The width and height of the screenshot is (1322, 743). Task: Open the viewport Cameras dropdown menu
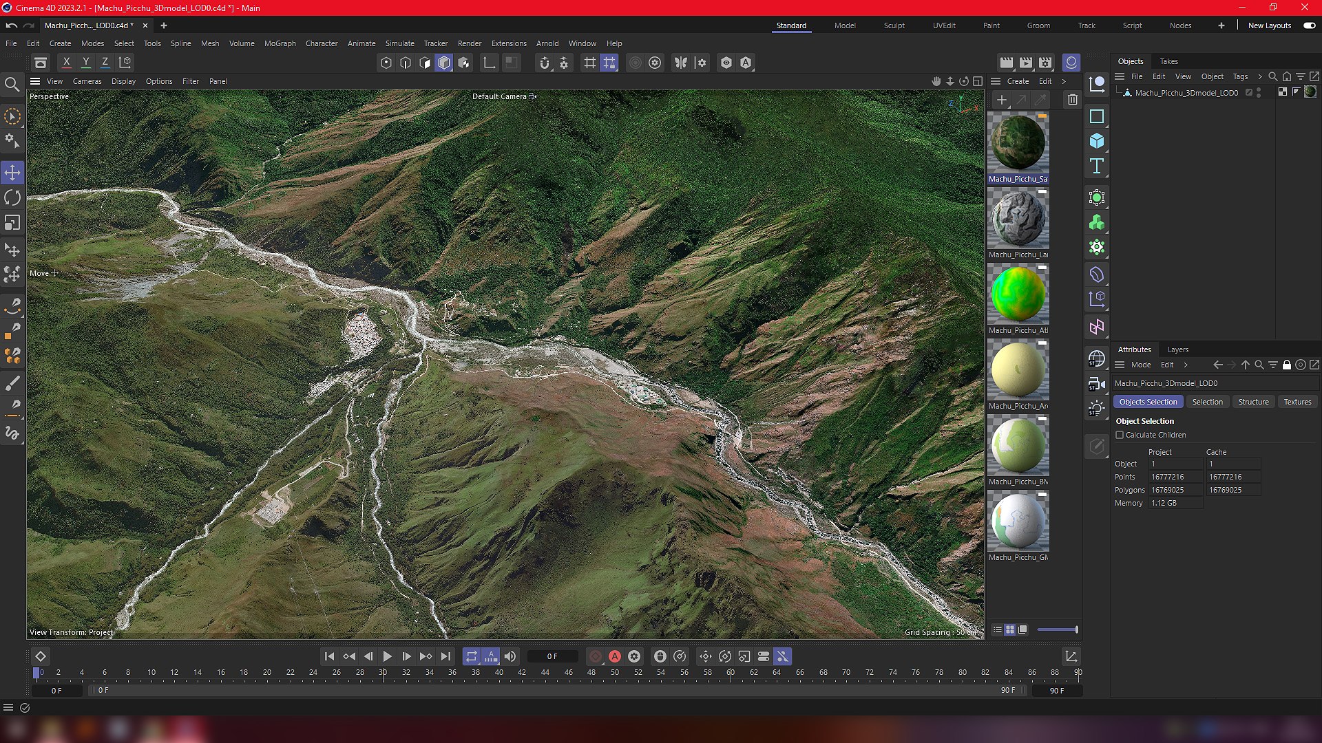coord(87,81)
